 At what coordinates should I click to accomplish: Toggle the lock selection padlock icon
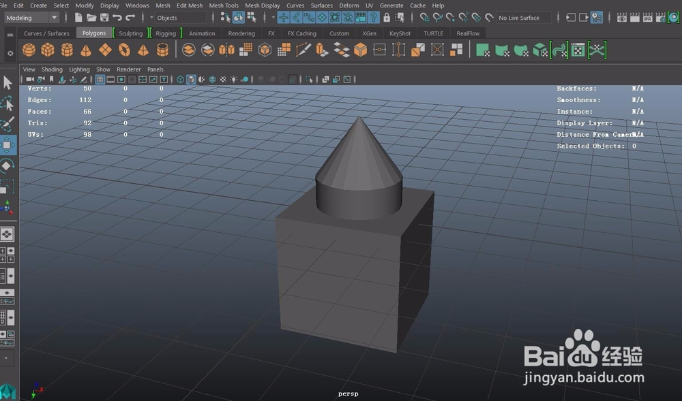click(387, 17)
